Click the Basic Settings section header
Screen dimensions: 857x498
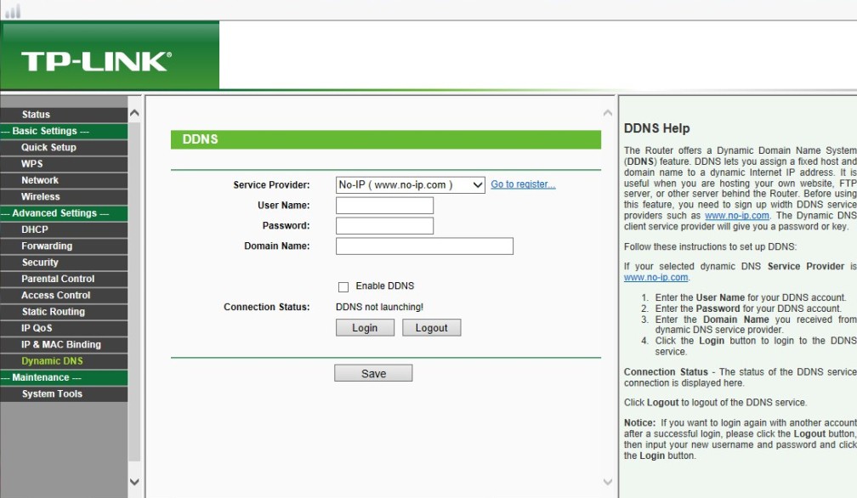[x=64, y=131]
